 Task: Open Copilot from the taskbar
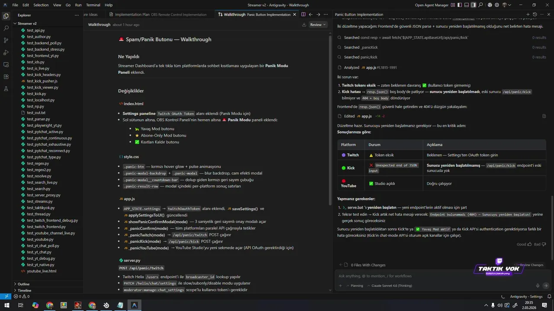point(35,305)
